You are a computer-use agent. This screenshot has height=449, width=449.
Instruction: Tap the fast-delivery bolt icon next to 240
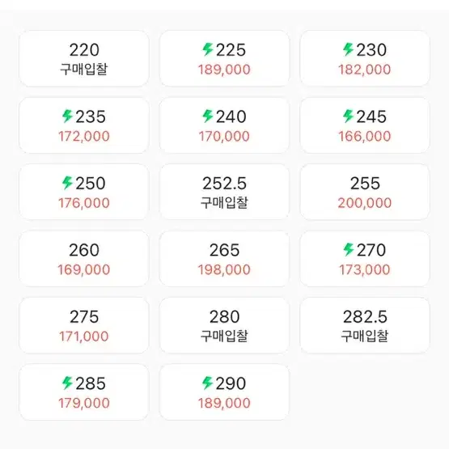208,116
